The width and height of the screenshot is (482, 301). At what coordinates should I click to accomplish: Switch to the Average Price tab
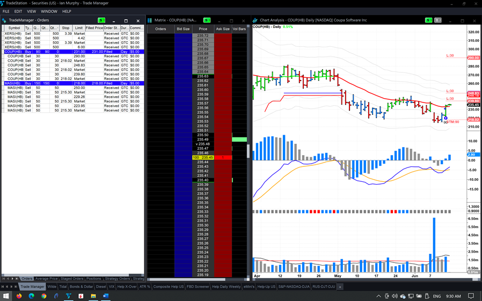(46, 278)
